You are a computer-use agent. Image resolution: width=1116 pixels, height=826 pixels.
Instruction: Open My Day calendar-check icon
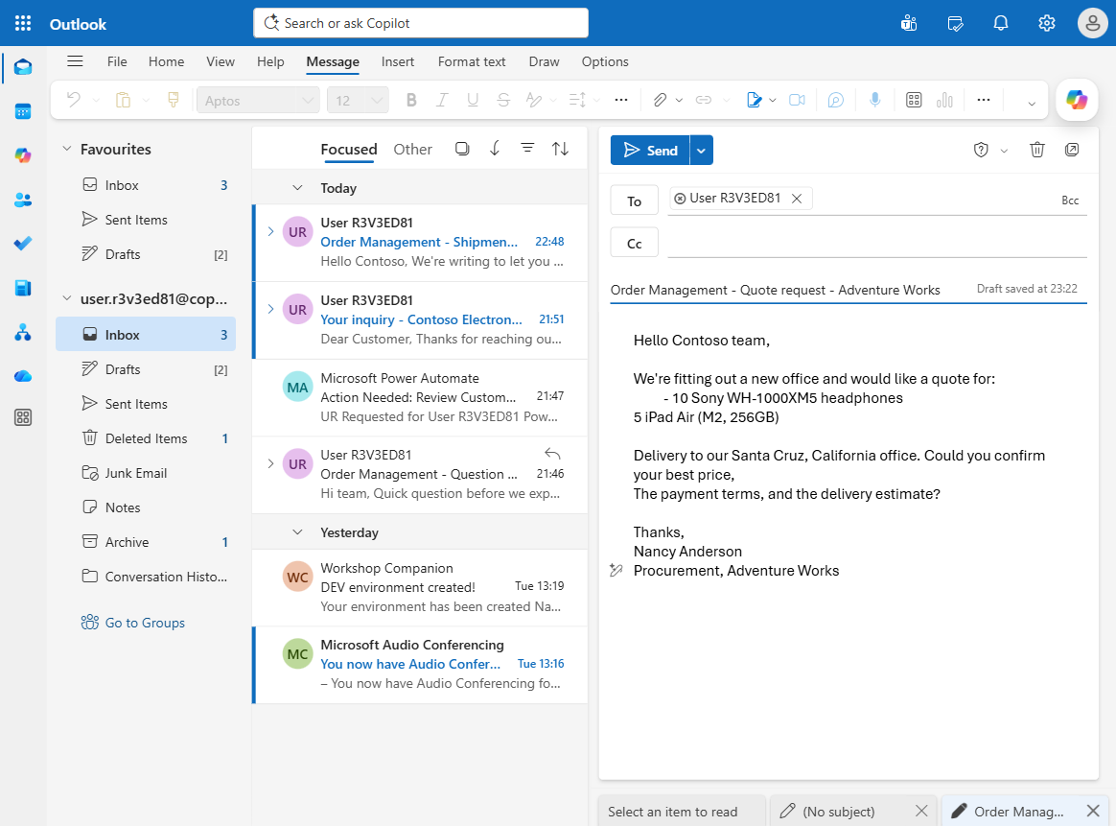955,23
